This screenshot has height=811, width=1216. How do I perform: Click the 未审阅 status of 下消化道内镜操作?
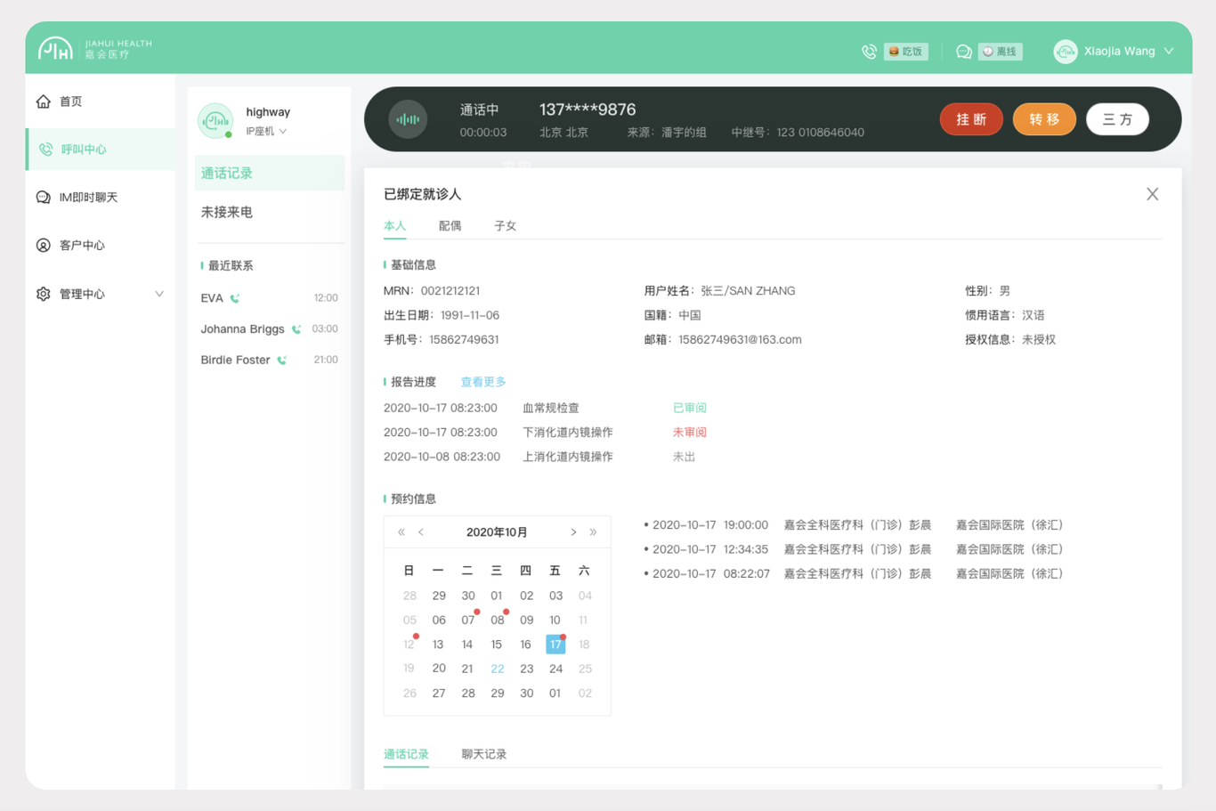point(690,433)
